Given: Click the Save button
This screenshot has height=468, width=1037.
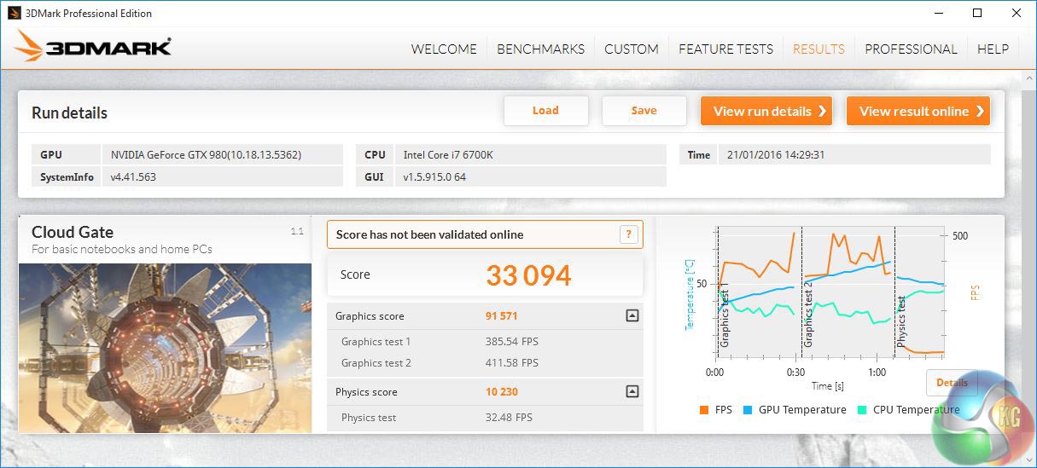Looking at the screenshot, I should point(644,111).
